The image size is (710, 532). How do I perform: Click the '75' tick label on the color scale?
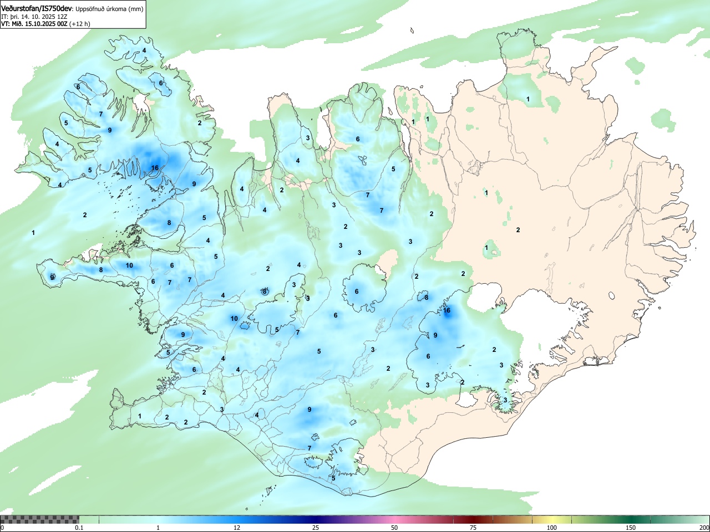click(x=473, y=528)
